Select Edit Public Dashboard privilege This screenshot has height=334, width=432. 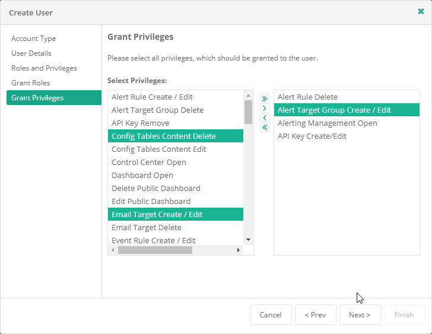tap(176, 201)
